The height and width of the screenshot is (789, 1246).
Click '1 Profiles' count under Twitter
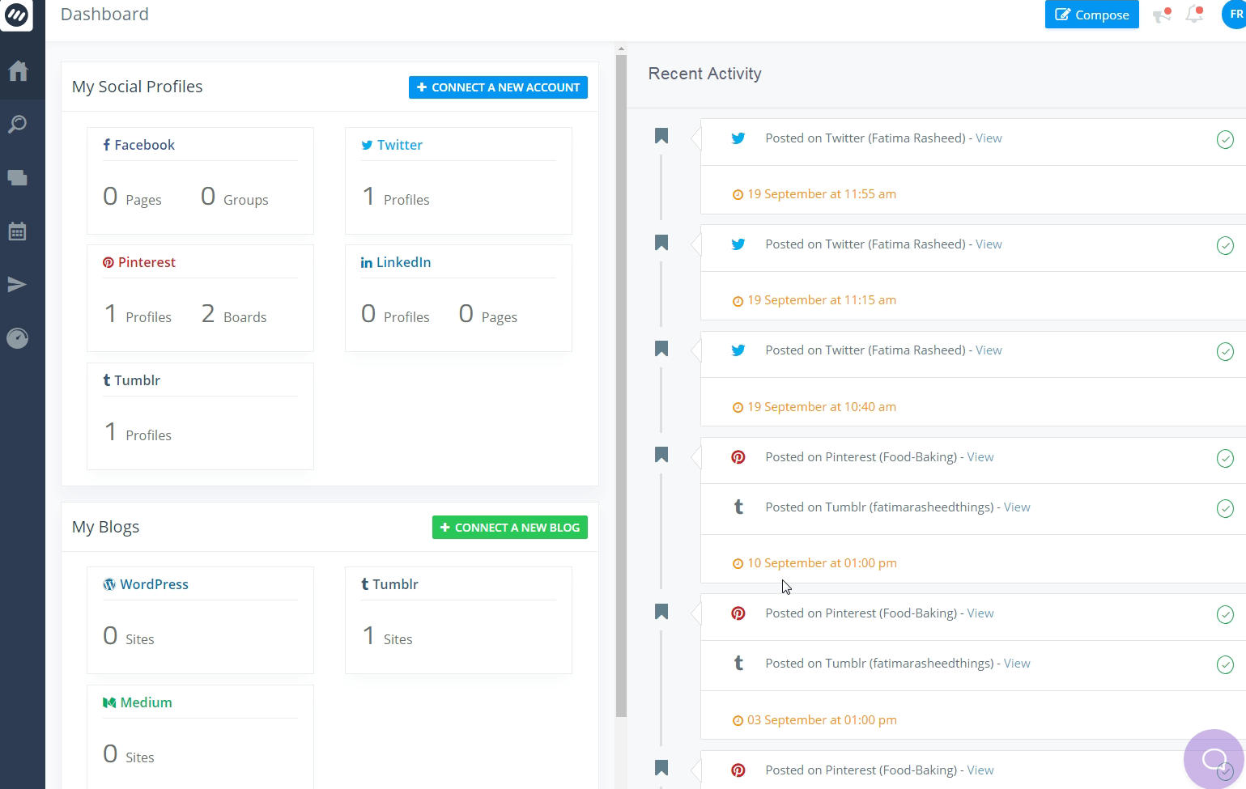tap(395, 197)
